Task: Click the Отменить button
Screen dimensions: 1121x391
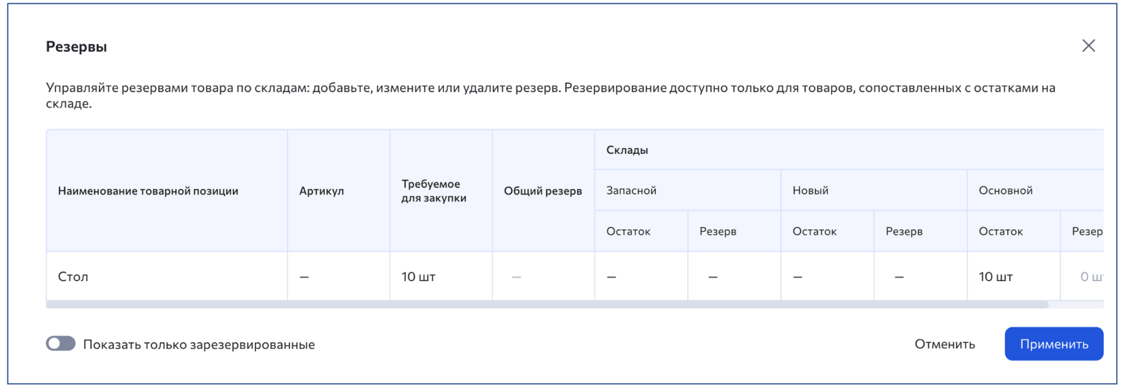Action: 944,344
